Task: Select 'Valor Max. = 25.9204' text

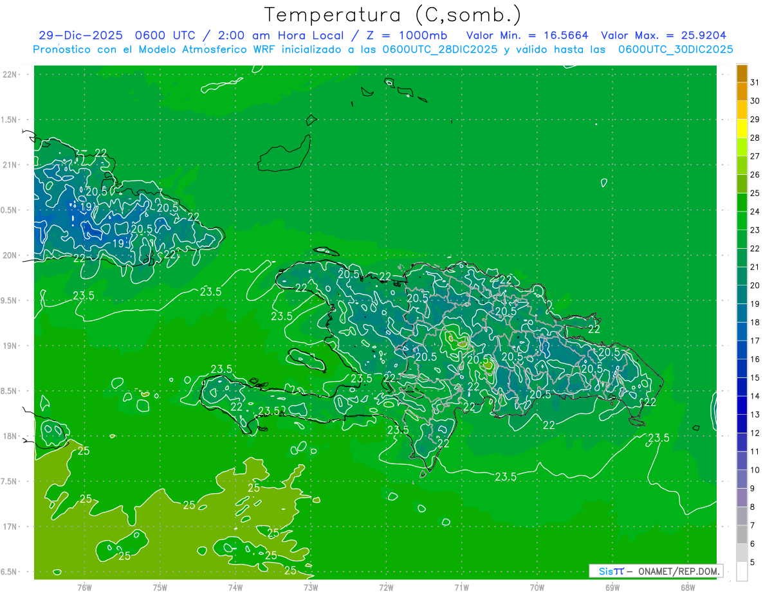Action: click(x=663, y=35)
